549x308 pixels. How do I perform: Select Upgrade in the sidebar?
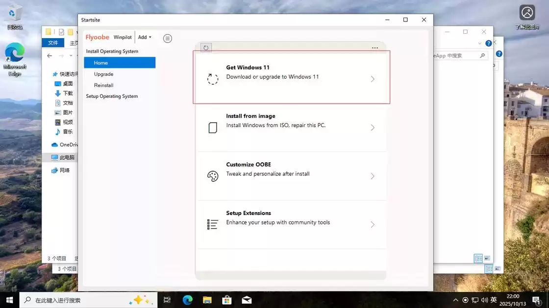point(103,74)
